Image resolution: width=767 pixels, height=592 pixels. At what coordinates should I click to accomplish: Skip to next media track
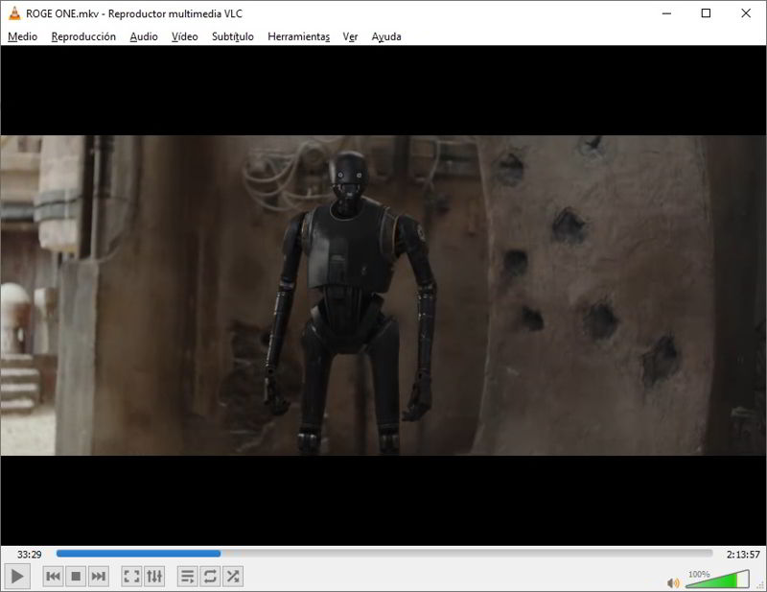pos(98,576)
